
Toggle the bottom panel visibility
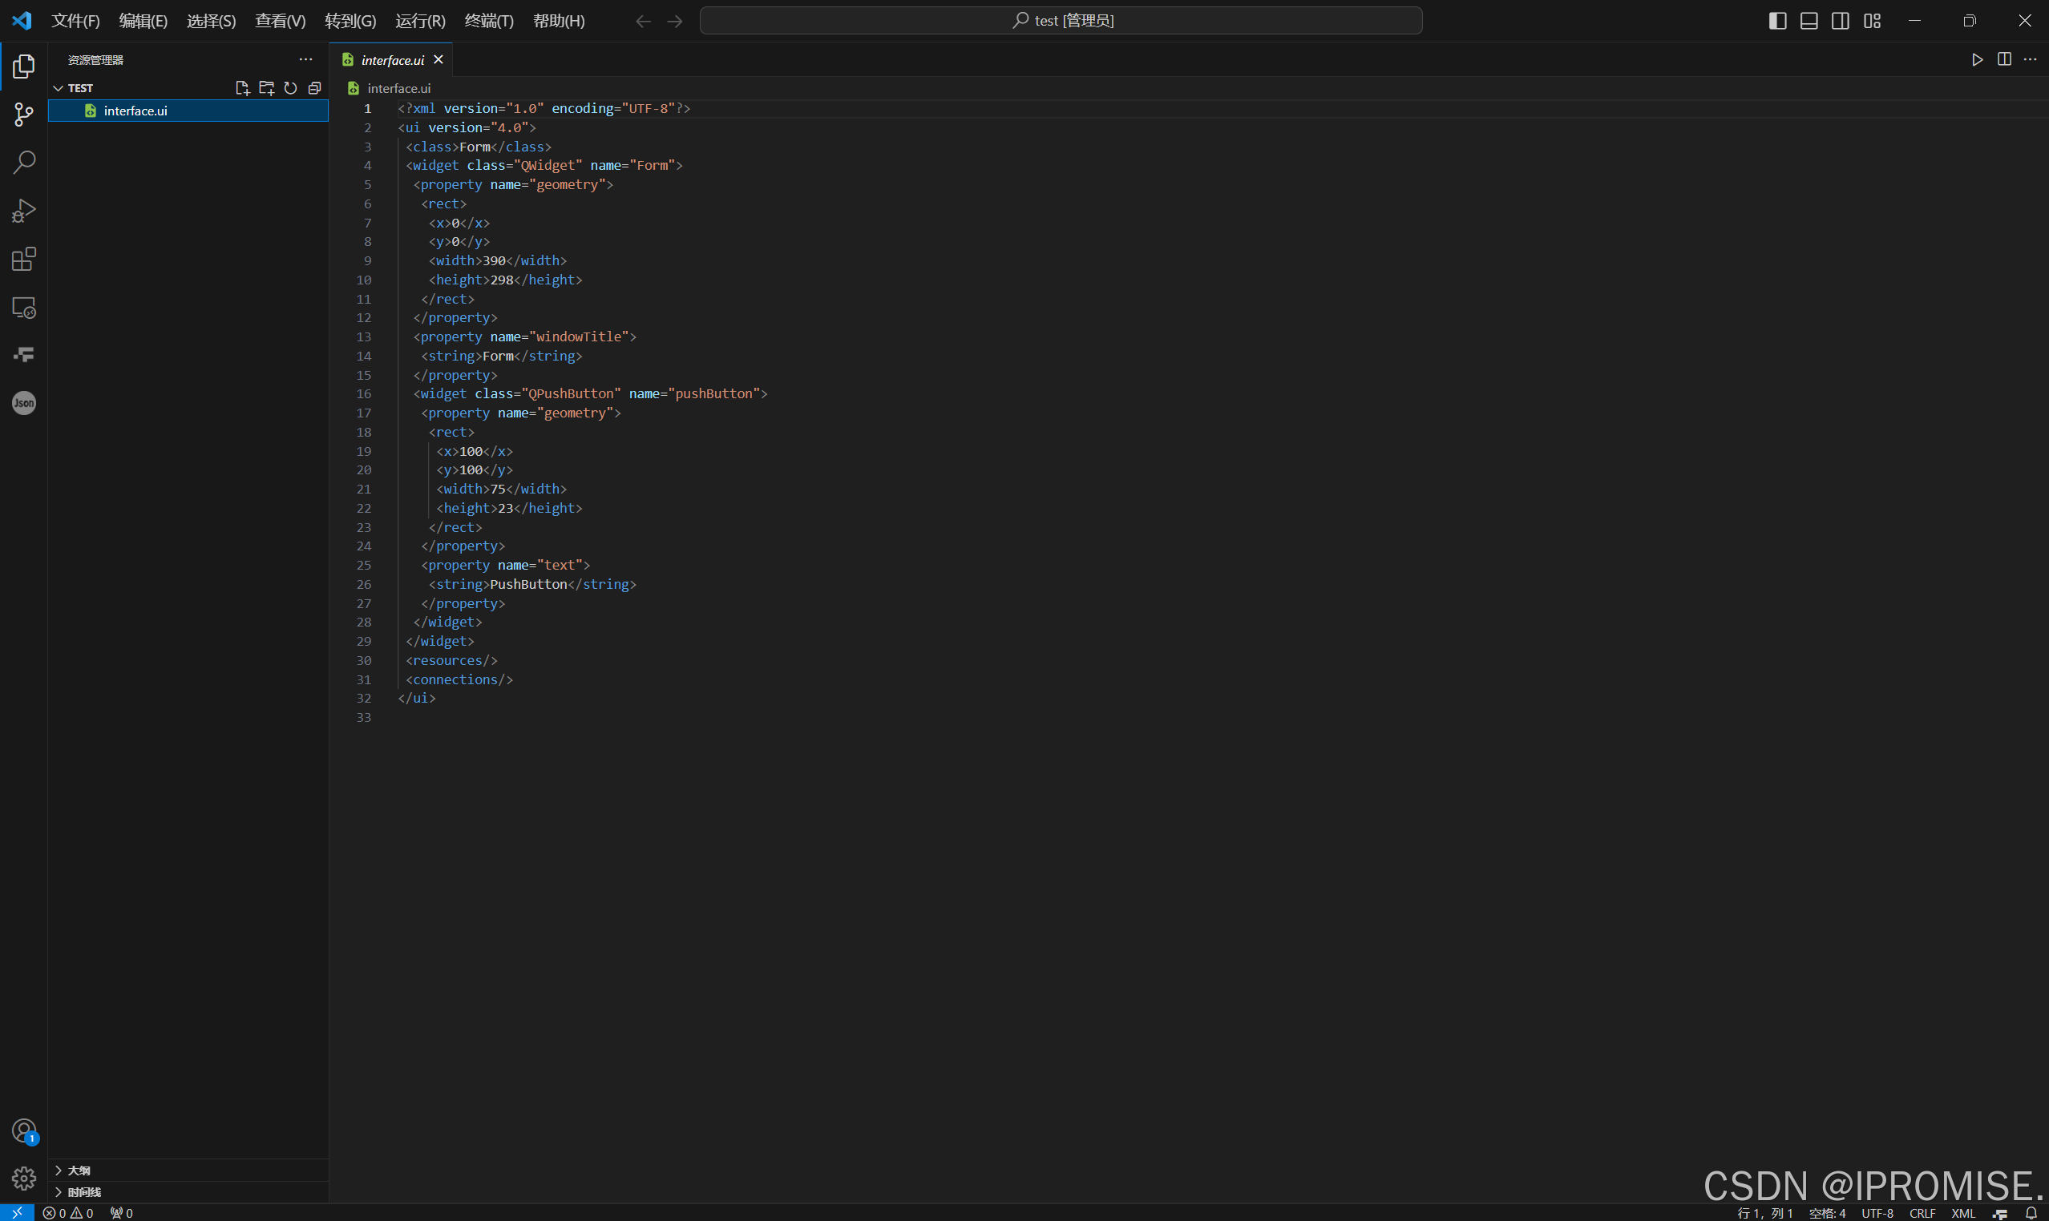(1809, 21)
